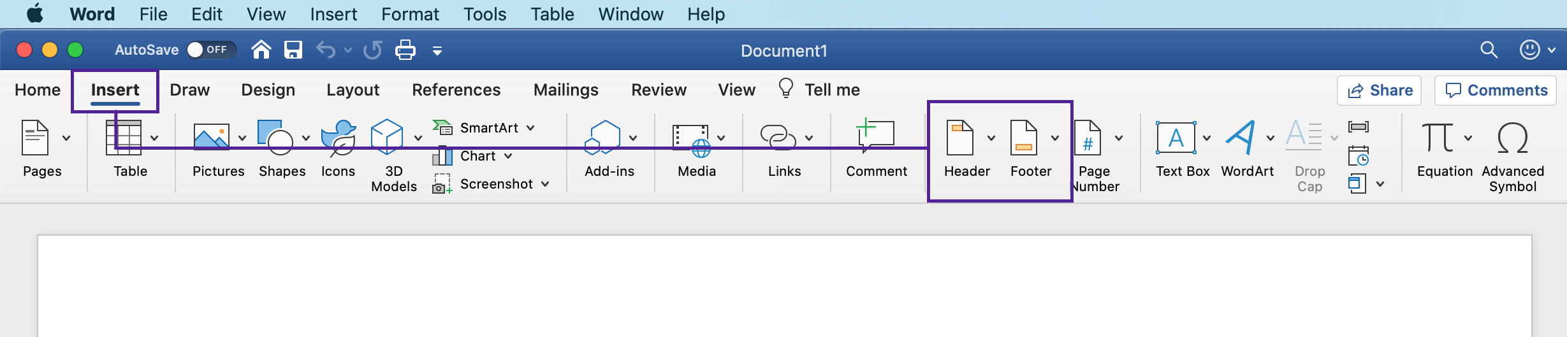
Task: Click the Home icon in title bar
Action: [261, 50]
